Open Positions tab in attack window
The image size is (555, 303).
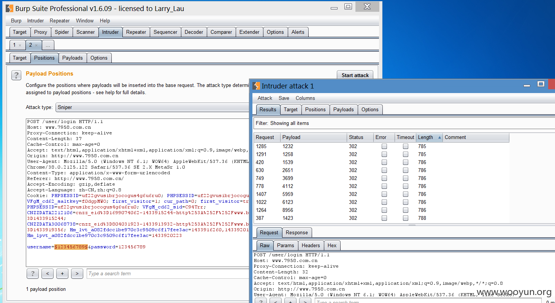(316, 110)
